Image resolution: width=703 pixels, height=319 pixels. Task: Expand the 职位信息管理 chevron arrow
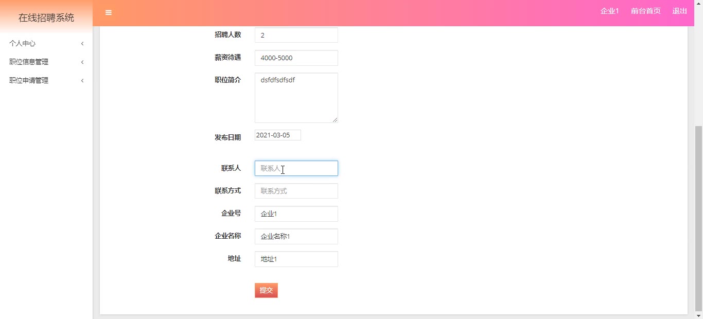click(82, 62)
